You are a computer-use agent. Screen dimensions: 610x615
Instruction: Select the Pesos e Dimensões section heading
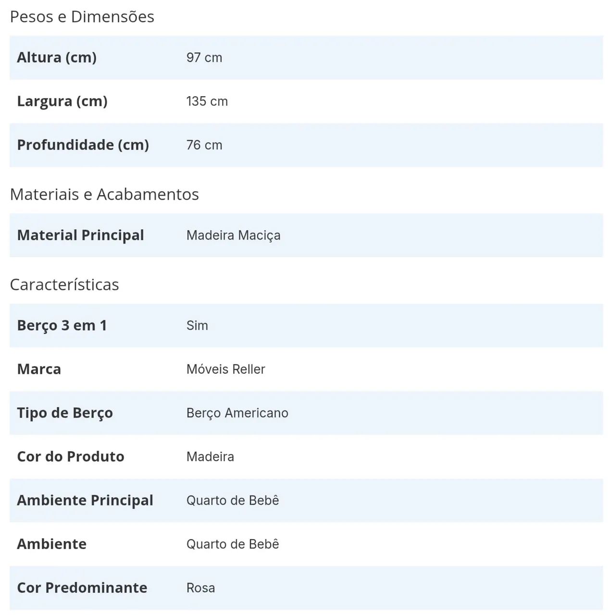click(82, 17)
